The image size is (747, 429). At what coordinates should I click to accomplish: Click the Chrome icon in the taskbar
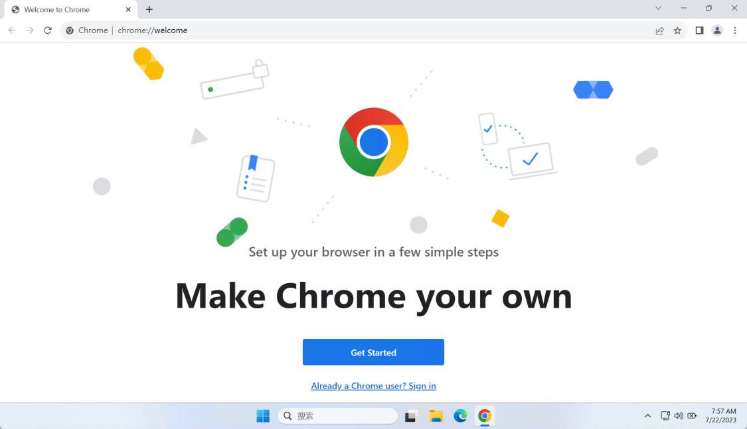tap(485, 416)
